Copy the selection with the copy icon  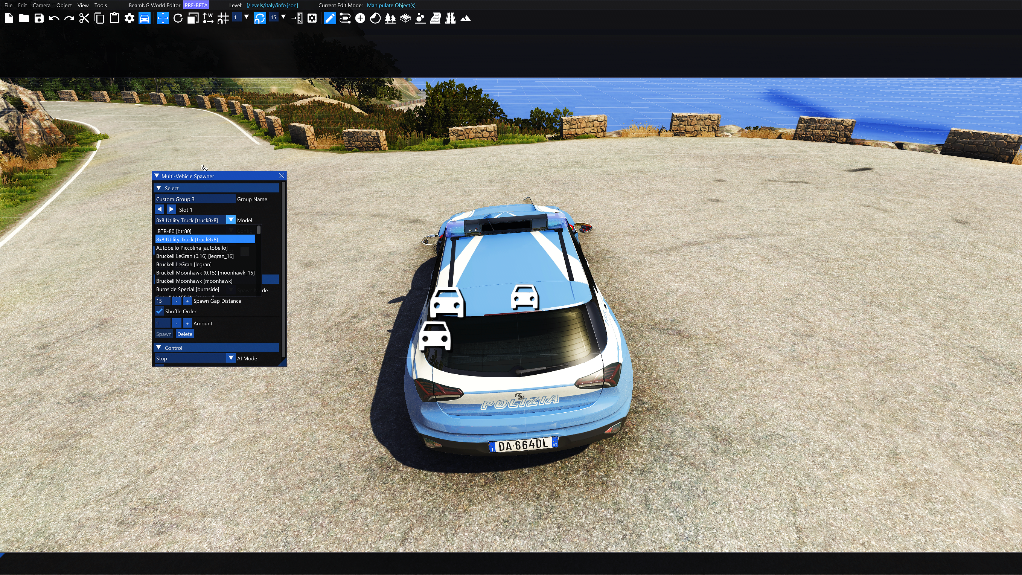coord(99,18)
